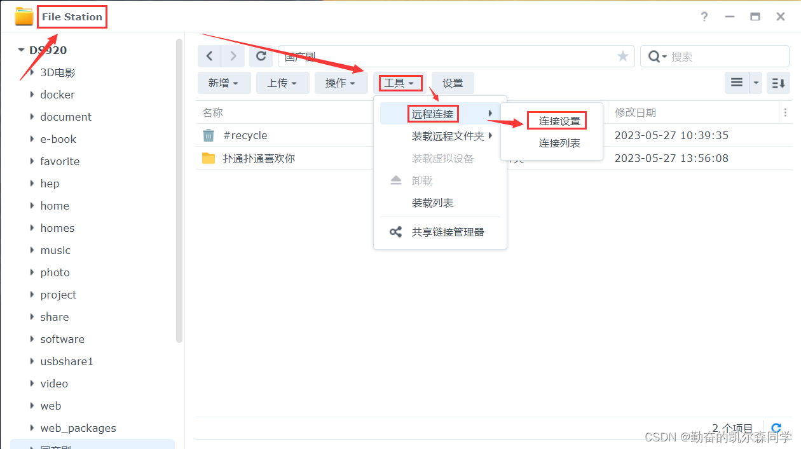Click the File Station folder logo
The height and width of the screenshot is (449, 801).
pyautogui.click(x=24, y=17)
